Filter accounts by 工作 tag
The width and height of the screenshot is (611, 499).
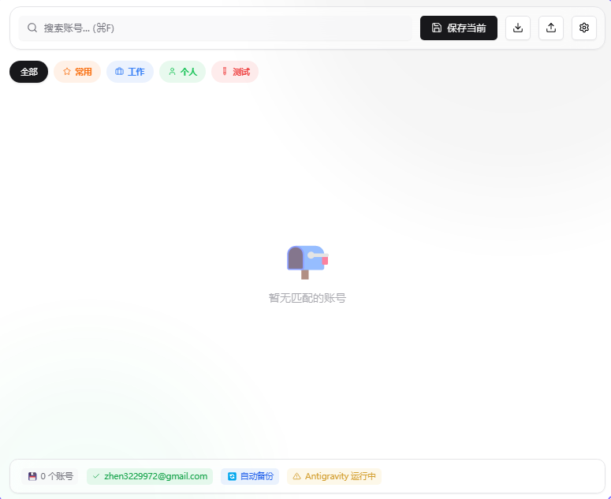pos(130,72)
